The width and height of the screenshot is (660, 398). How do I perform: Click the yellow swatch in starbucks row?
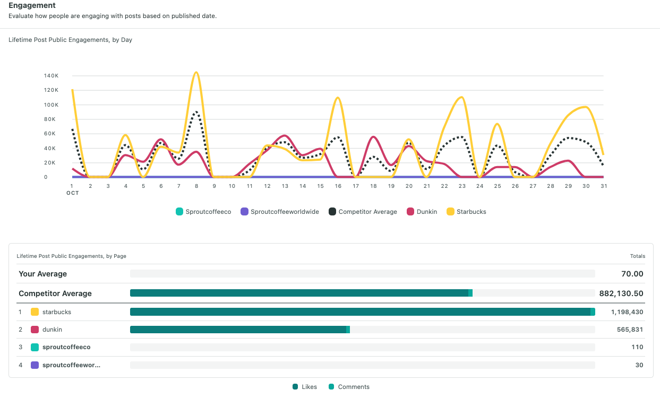coord(35,312)
